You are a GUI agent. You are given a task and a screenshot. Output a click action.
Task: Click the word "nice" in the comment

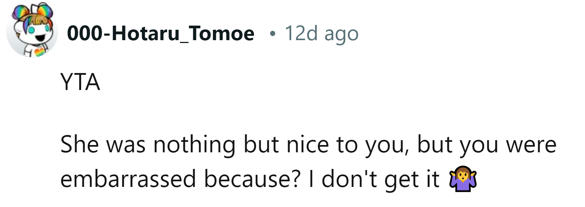click(x=307, y=144)
